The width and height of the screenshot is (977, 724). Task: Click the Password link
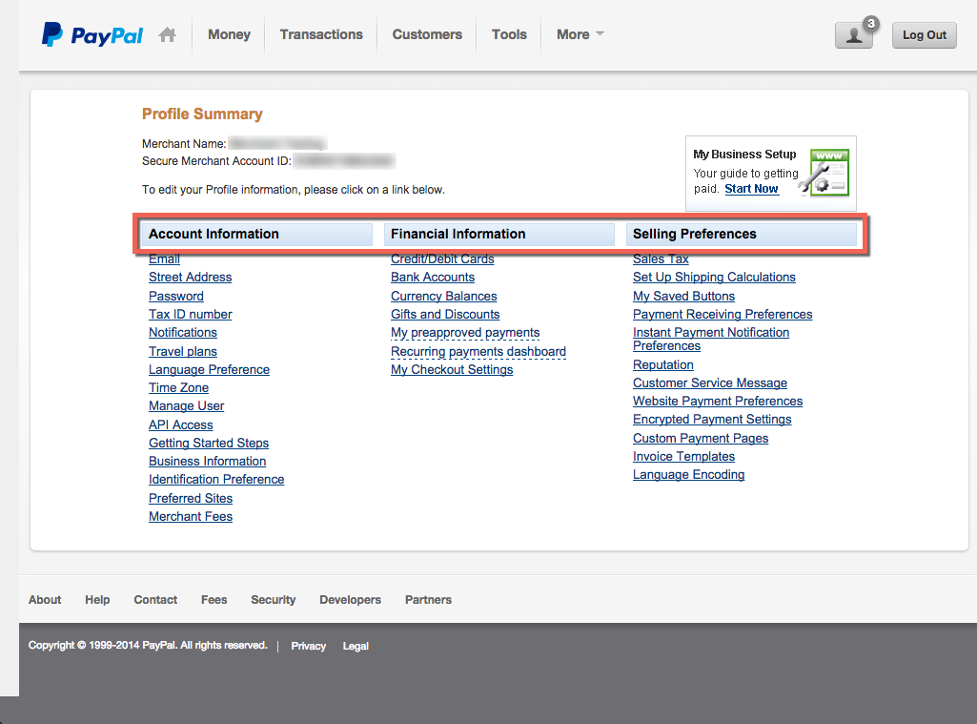tap(176, 296)
